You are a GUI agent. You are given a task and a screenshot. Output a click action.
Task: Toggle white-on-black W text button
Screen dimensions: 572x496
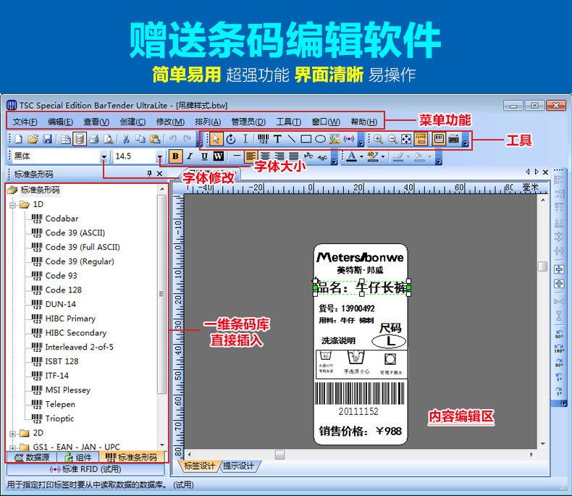click(x=218, y=156)
